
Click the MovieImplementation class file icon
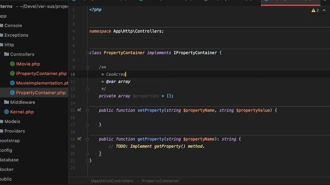pyautogui.click(x=12, y=83)
